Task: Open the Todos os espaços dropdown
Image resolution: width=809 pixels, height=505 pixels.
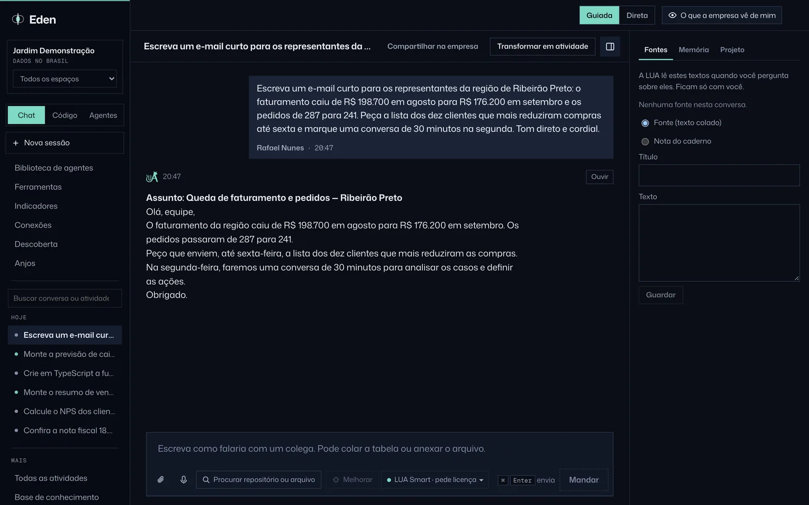Action: 65,79
